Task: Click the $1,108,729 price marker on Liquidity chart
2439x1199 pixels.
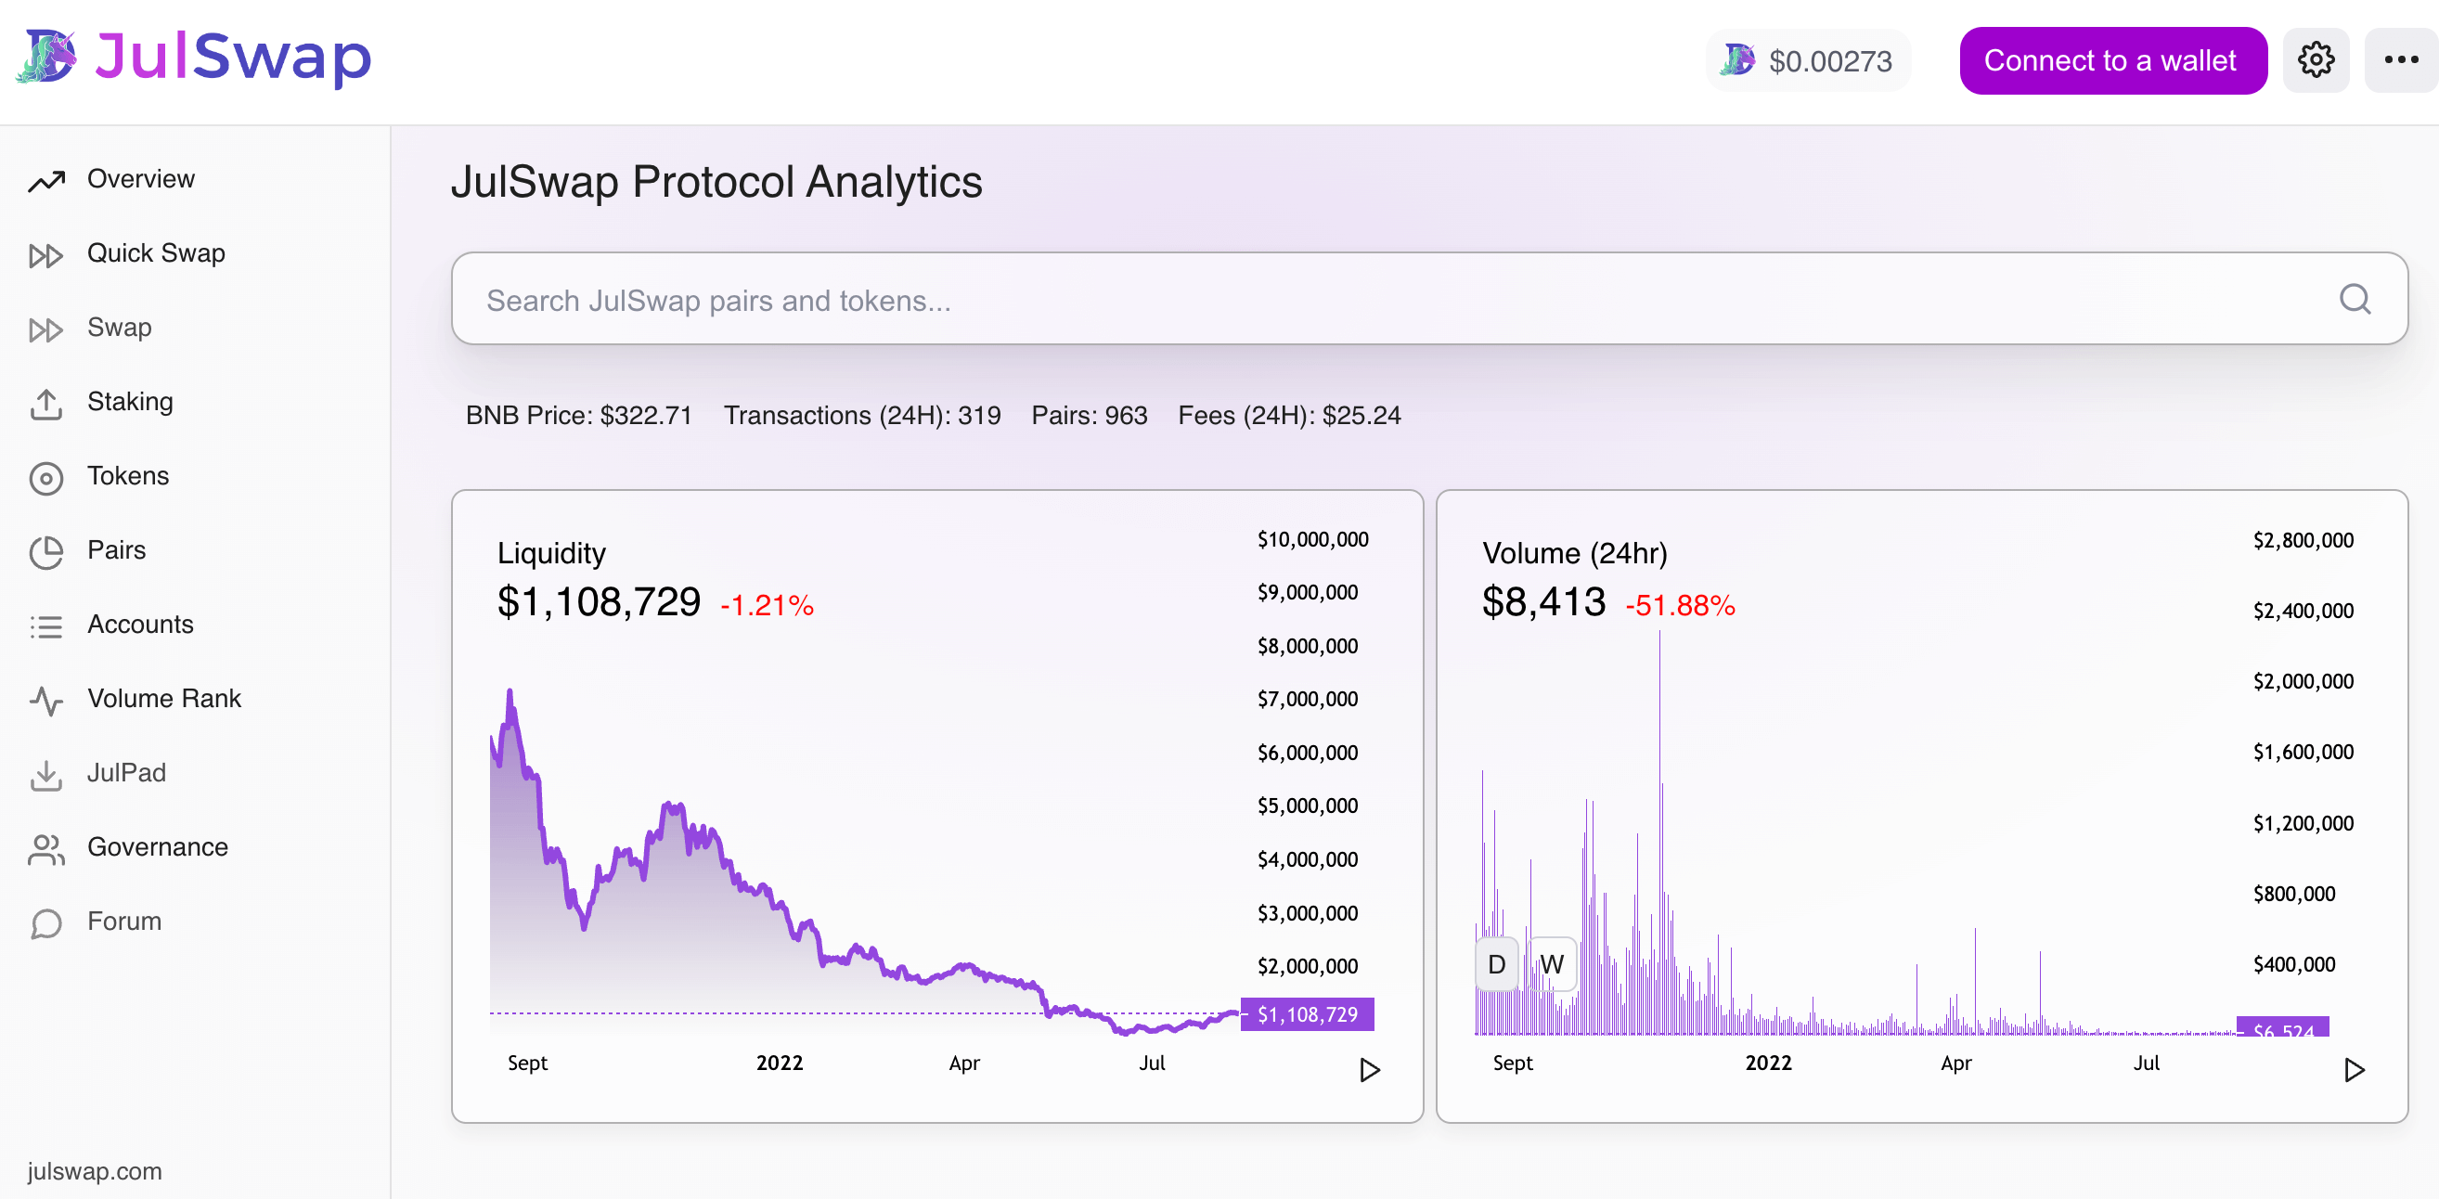Action: [1307, 1014]
